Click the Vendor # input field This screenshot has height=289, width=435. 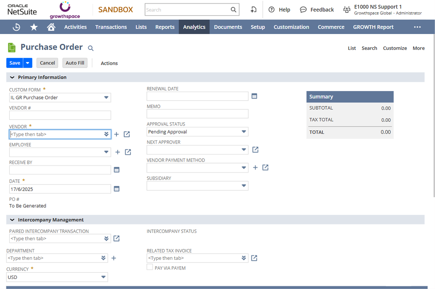(60, 115)
